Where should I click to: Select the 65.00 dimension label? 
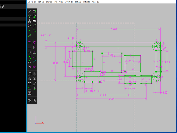114,29
